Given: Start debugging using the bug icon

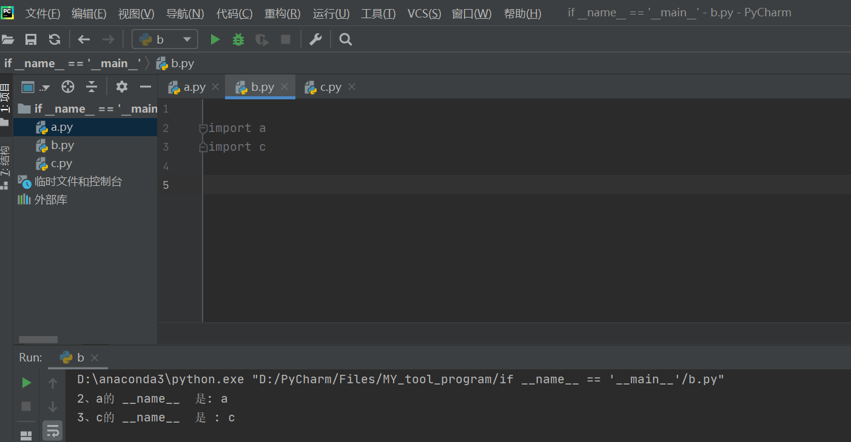Looking at the screenshot, I should click(x=238, y=39).
